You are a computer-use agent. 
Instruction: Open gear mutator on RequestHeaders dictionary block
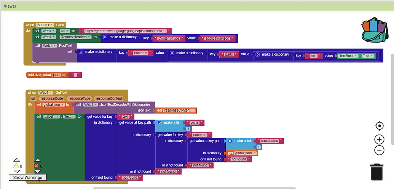click(105, 37)
